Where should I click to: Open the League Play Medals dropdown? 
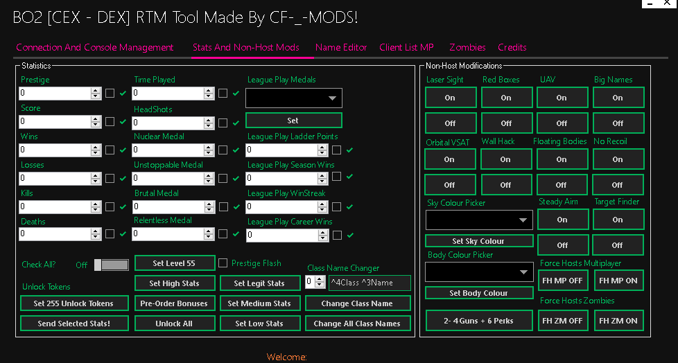(294, 98)
